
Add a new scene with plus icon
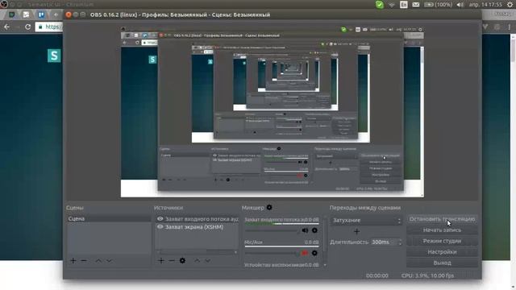point(73,261)
